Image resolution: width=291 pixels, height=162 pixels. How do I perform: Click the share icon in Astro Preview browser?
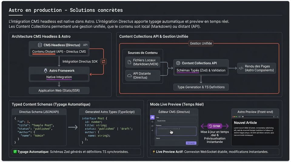tap(277, 117)
